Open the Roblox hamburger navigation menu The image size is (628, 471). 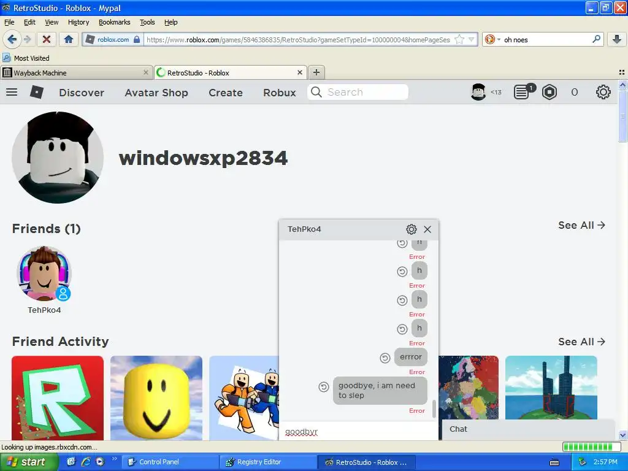(12, 92)
